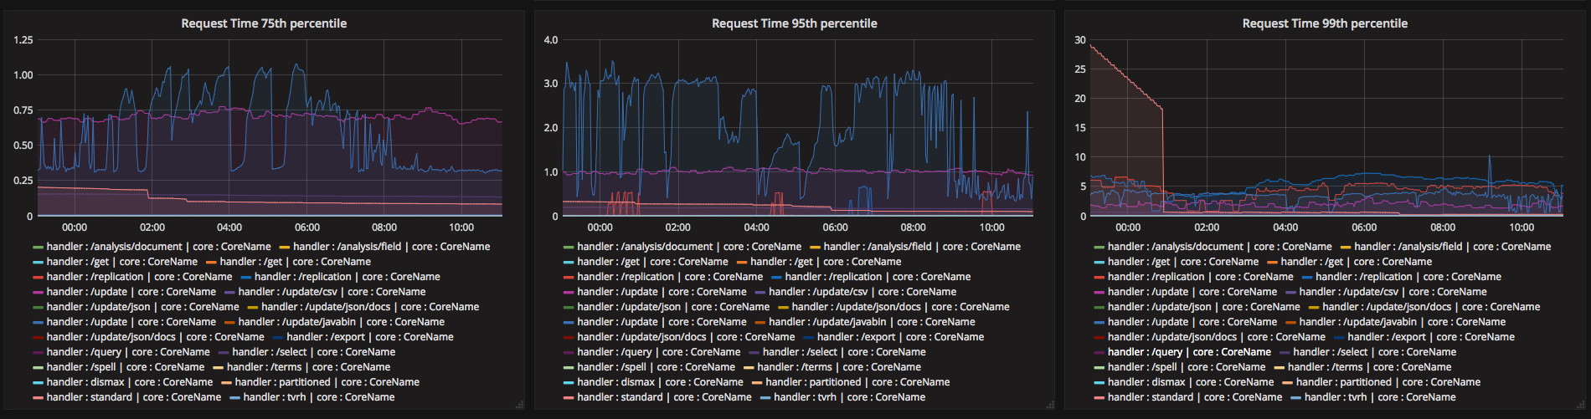Toggle /update/json series in 99th percentile legend
The width and height of the screenshot is (1591, 419).
click(1203, 307)
